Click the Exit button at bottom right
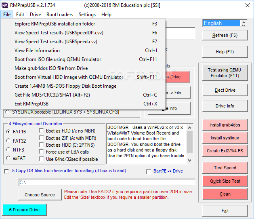The image size is (254, 219). point(225,211)
